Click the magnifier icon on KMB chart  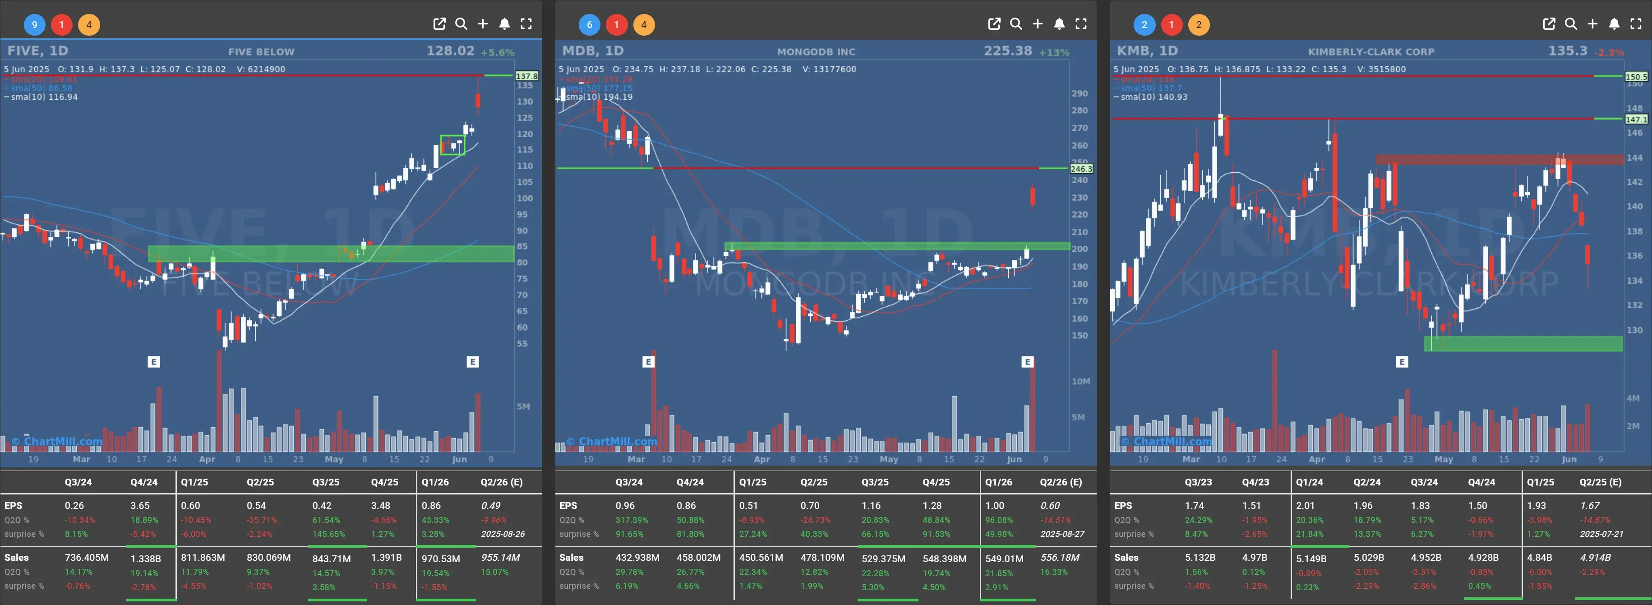1570,24
